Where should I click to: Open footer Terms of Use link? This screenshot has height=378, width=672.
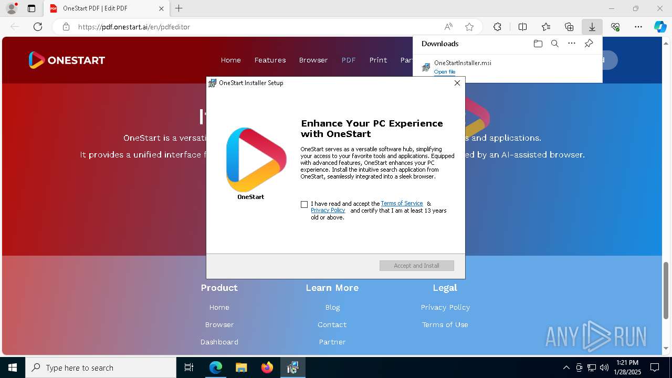point(445,324)
